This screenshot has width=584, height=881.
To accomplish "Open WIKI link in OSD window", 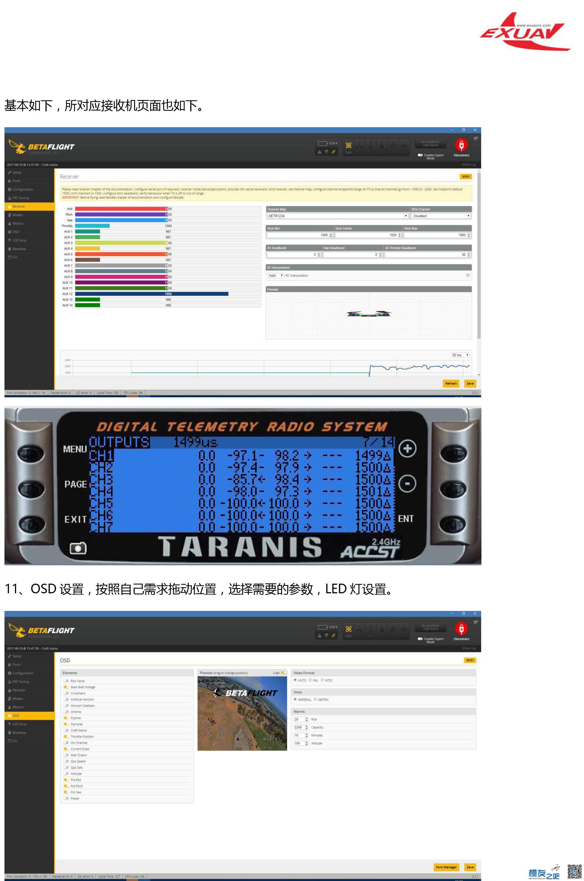I will [x=470, y=660].
